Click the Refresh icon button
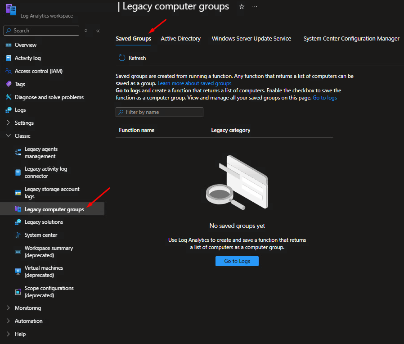This screenshot has width=404, height=344. click(x=122, y=58)
